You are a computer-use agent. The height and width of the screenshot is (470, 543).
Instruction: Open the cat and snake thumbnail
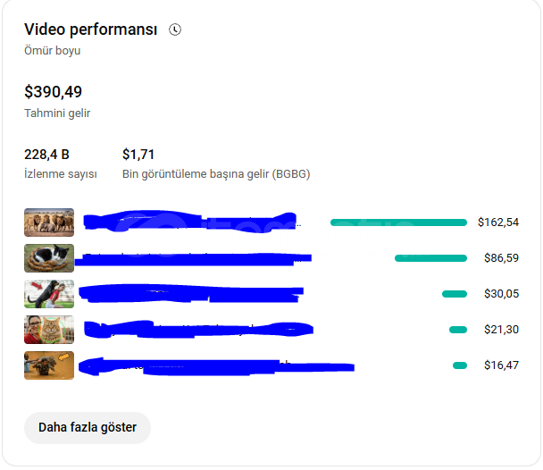[49, 258]
